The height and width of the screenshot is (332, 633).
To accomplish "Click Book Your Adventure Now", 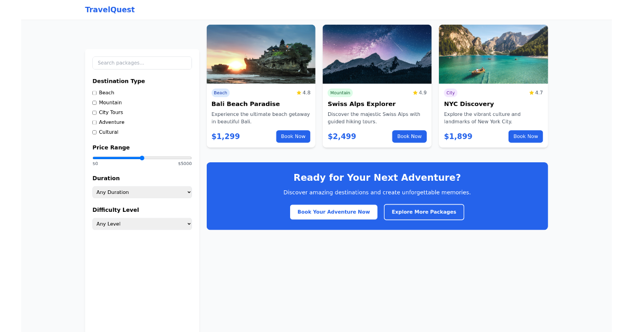I will (x=333, y=212).
